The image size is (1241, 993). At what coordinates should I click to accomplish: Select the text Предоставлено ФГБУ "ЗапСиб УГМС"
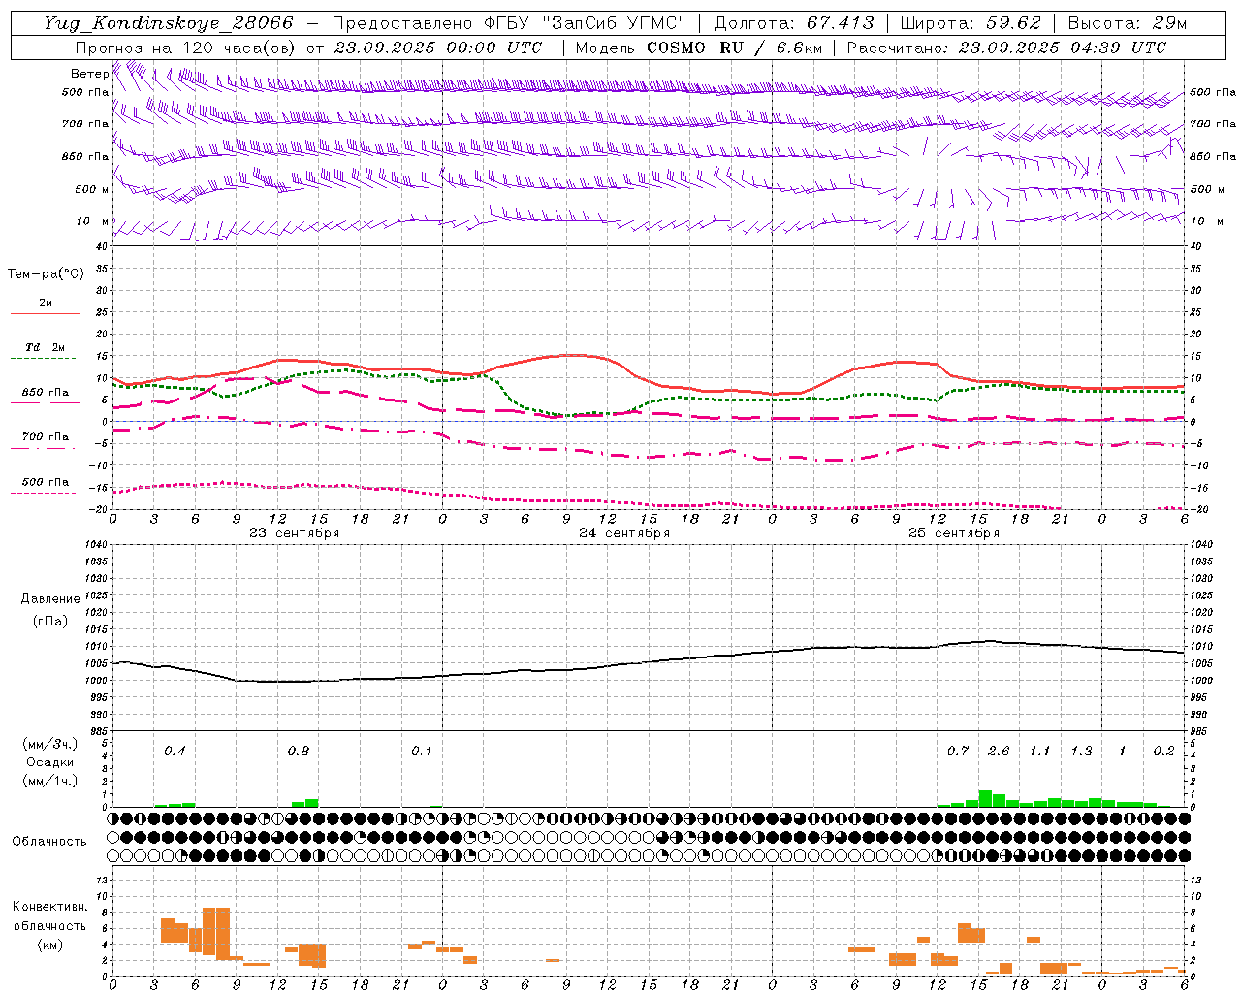[509, 23]
